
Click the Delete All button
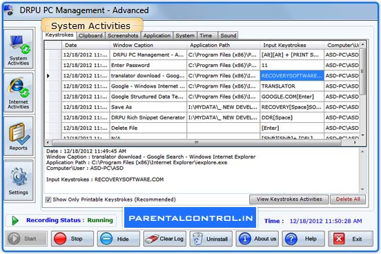coord(348,199)
